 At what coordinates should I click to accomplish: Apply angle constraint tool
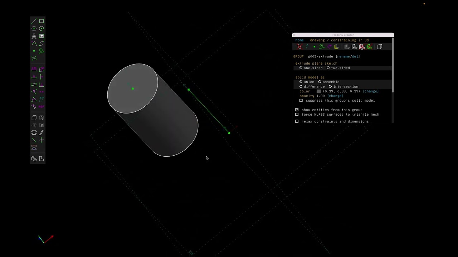point(42,69)
